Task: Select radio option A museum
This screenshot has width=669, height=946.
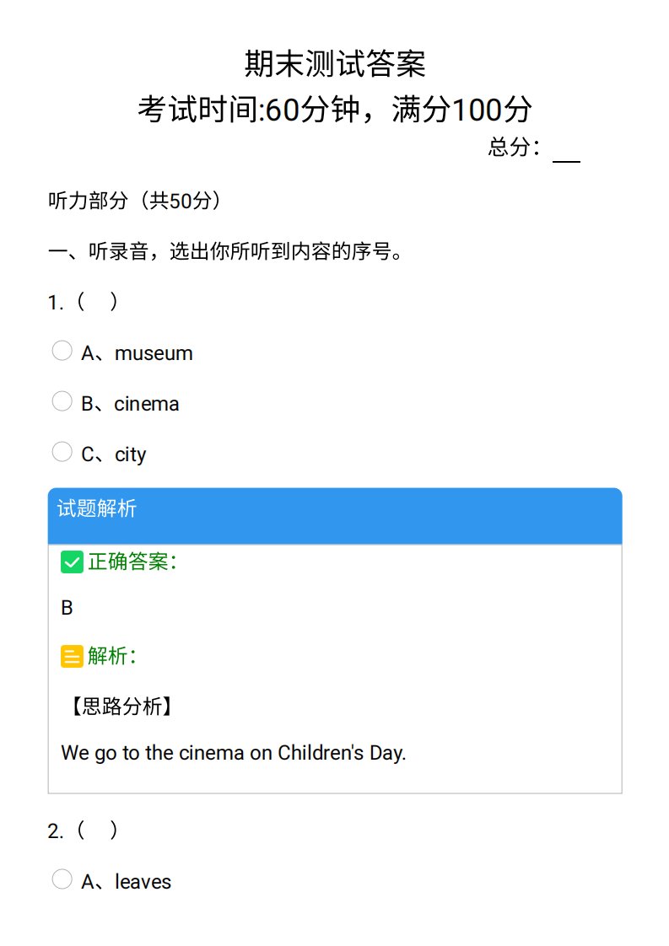Action: click(62, 351)
